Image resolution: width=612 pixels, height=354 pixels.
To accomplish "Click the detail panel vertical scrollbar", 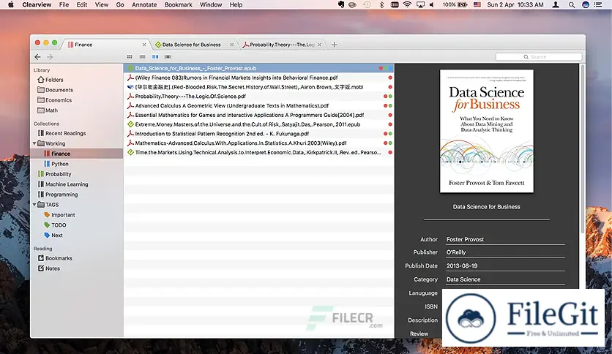I will pyautogui.click(x=582, y=149).
